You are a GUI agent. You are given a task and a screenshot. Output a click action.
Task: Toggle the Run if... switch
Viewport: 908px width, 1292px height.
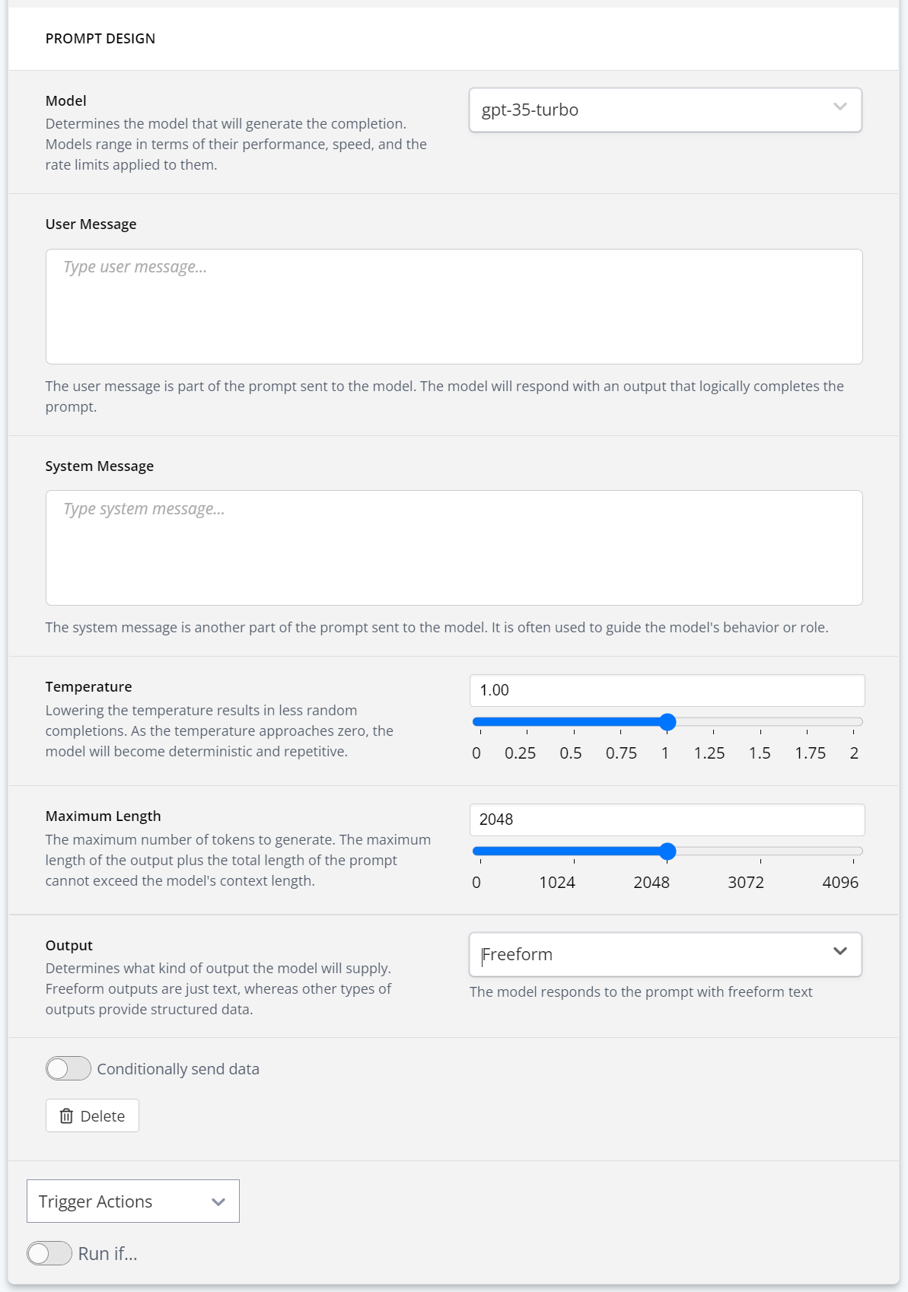pos(49,1253)
